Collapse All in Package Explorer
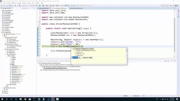Image resolution: width=180 pixels, height=101 pixels. tap(23, 8)
